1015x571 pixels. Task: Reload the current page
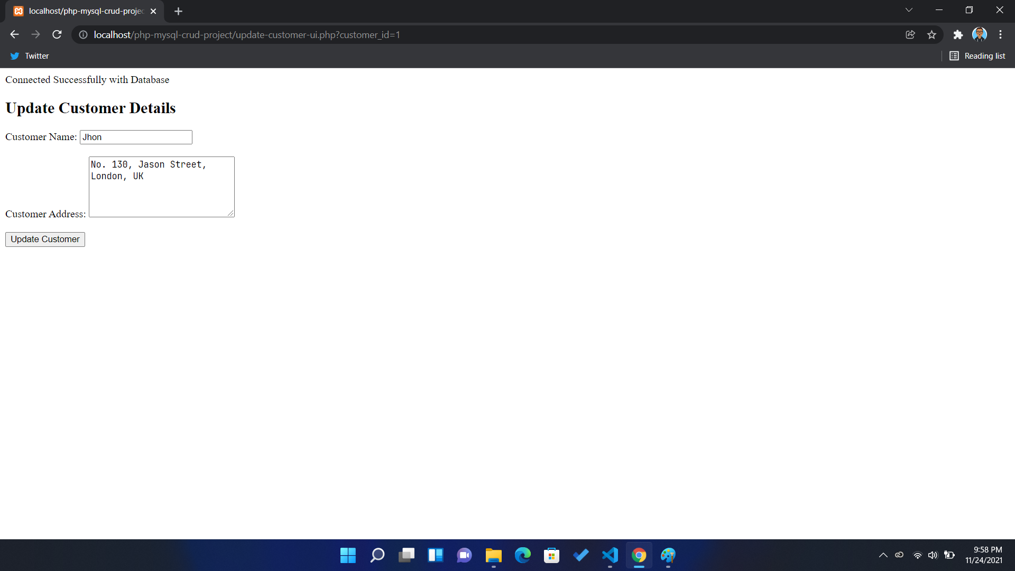(x=57, y=34)
